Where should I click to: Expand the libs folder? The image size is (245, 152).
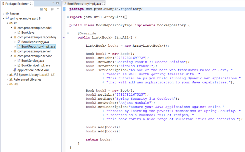(7, 84)
